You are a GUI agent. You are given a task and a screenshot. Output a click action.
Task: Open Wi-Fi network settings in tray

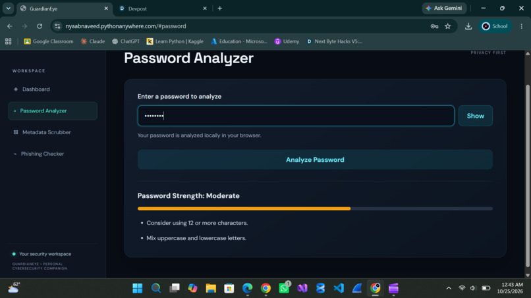tap(462, 288)
